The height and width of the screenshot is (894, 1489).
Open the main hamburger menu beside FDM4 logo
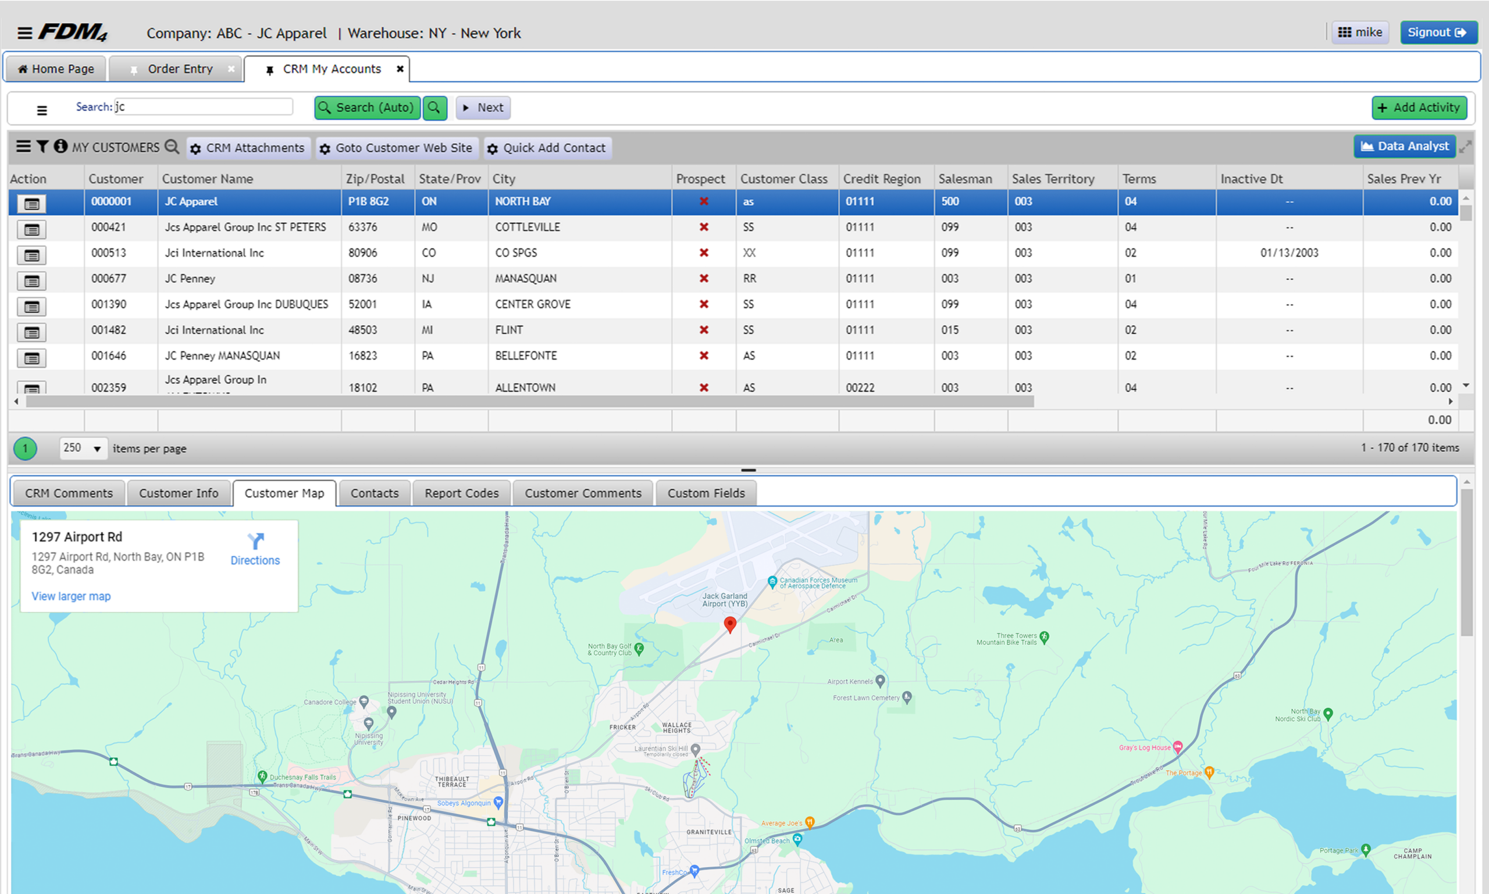tap(24, 33)
